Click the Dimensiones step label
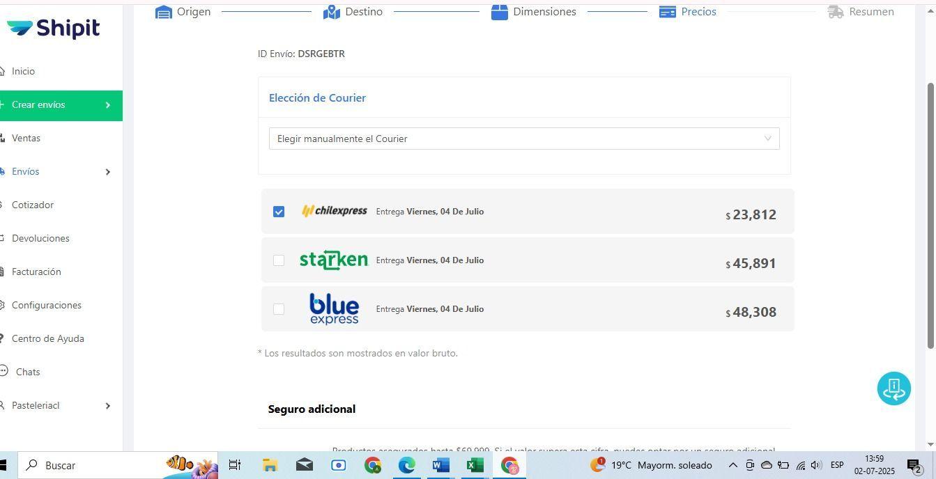Screen dimensions: 936x479 544,12
